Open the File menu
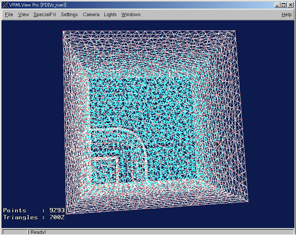 (x=9, y=15)
